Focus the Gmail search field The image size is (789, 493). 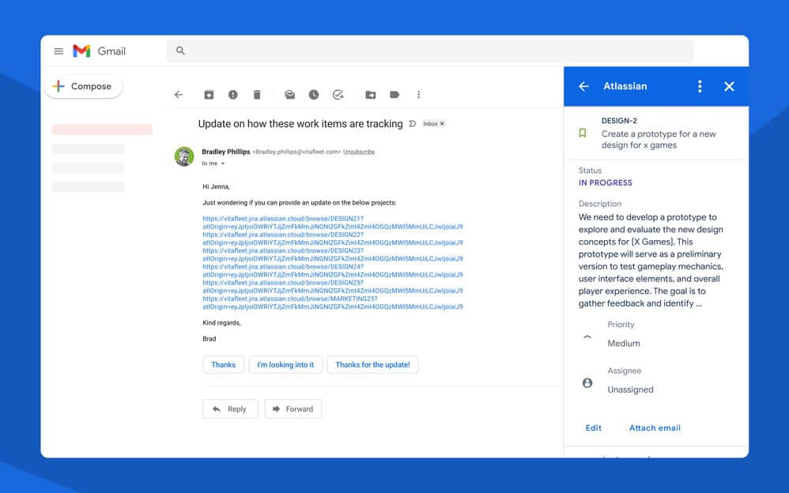click(x=430, y=51)
